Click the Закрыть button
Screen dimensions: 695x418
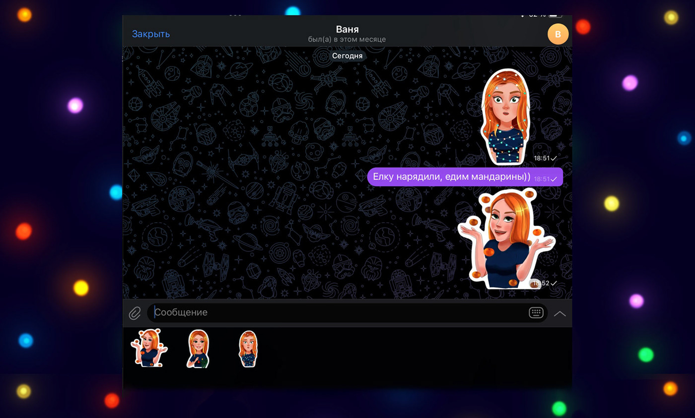[x=151, y=34]
